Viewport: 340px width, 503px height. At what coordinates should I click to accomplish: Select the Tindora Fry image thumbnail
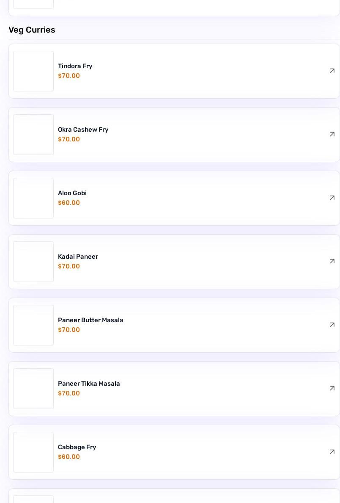(33, 71)
